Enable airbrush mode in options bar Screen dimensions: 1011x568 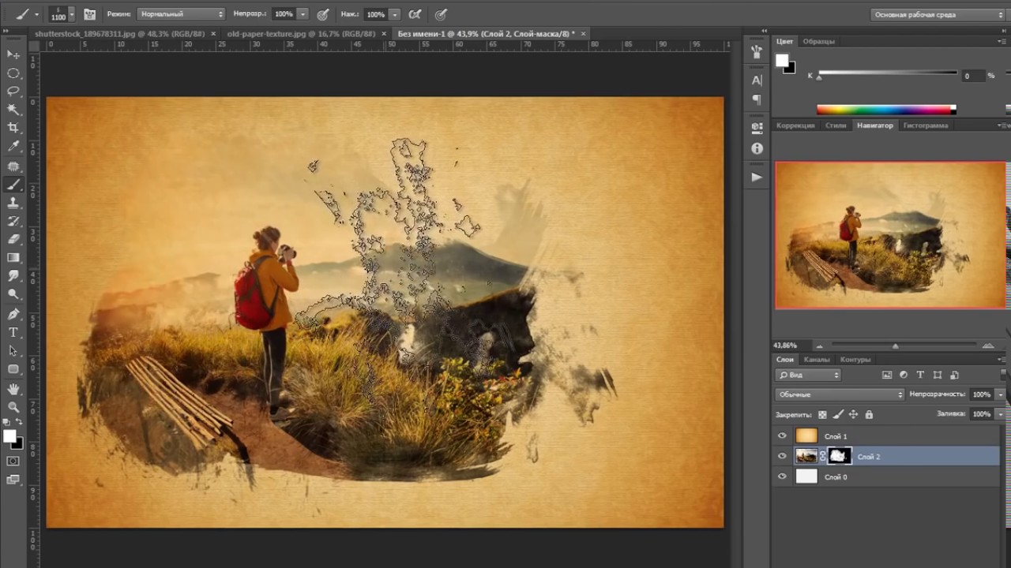(415, 14)
